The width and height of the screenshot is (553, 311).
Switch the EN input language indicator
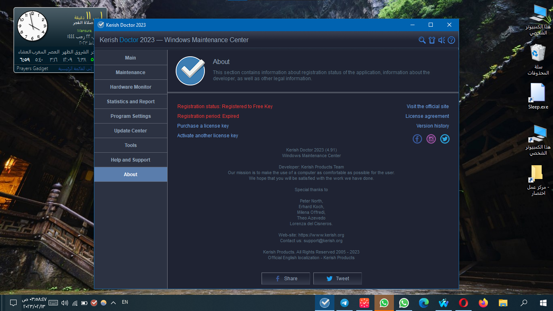(x=125, y=302)
